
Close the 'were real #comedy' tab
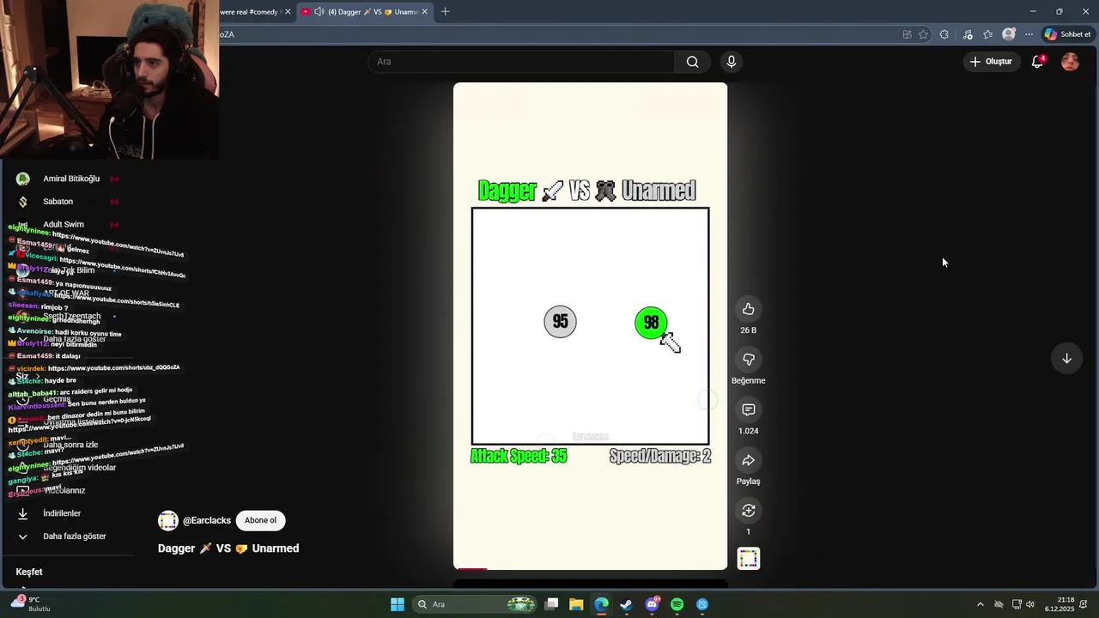288,12
